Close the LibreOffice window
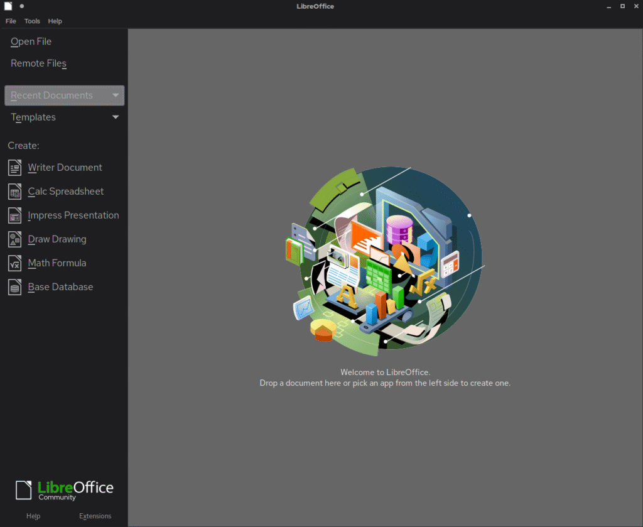 click(x=637, y=6)
